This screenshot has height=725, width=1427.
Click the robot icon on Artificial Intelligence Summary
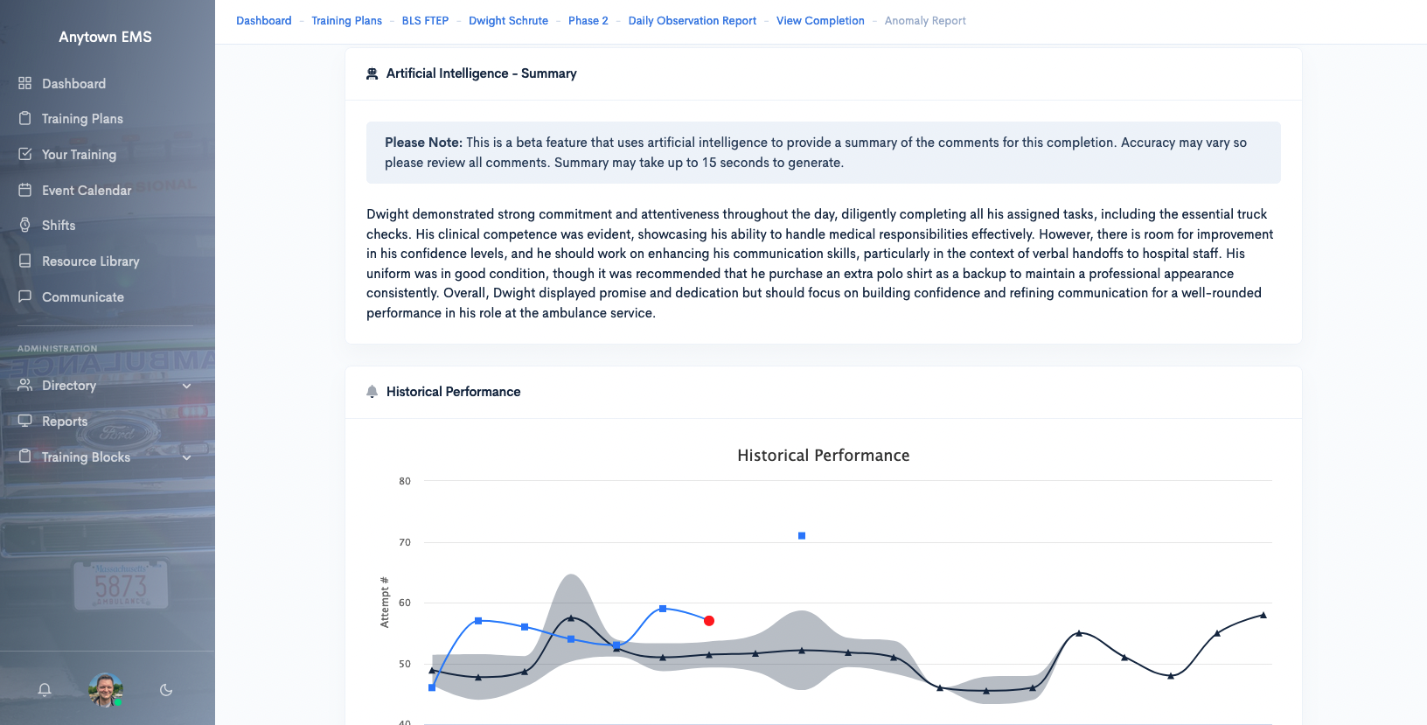click(x=372, y=73)
